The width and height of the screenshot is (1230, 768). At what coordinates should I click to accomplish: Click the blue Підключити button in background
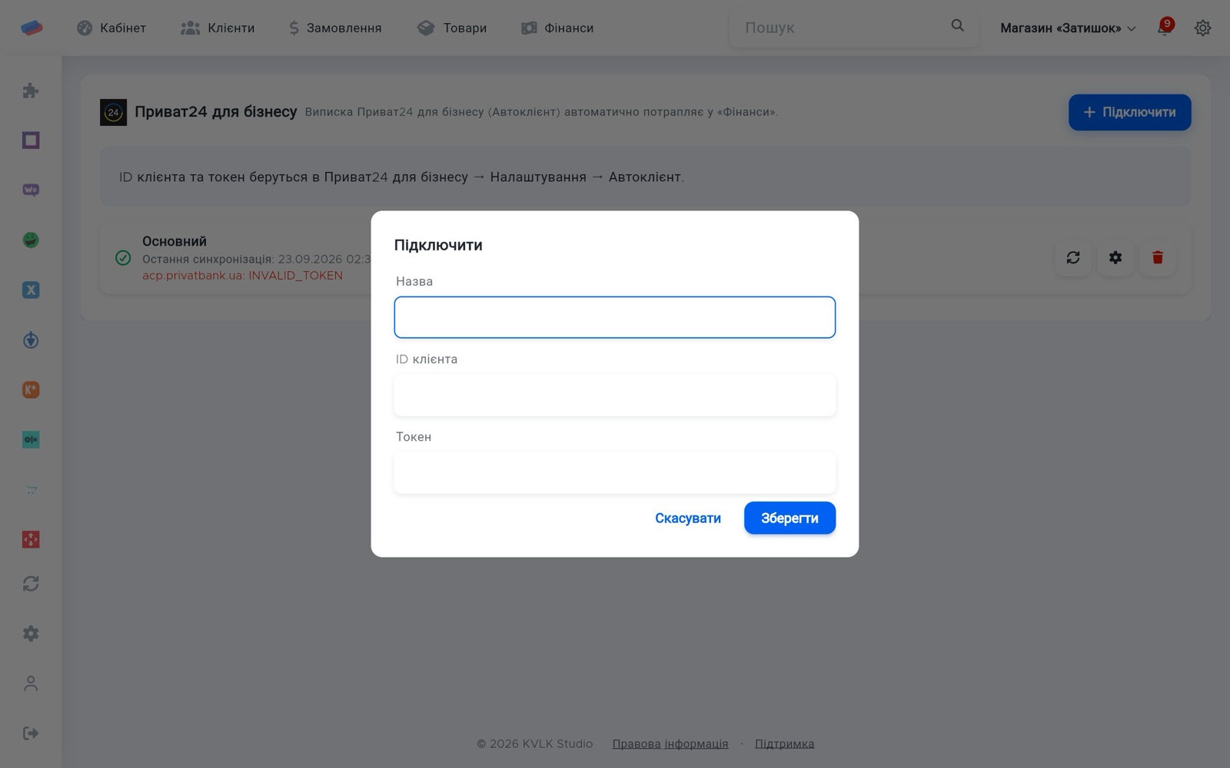pyautogui.click(x=1129, y=112)
